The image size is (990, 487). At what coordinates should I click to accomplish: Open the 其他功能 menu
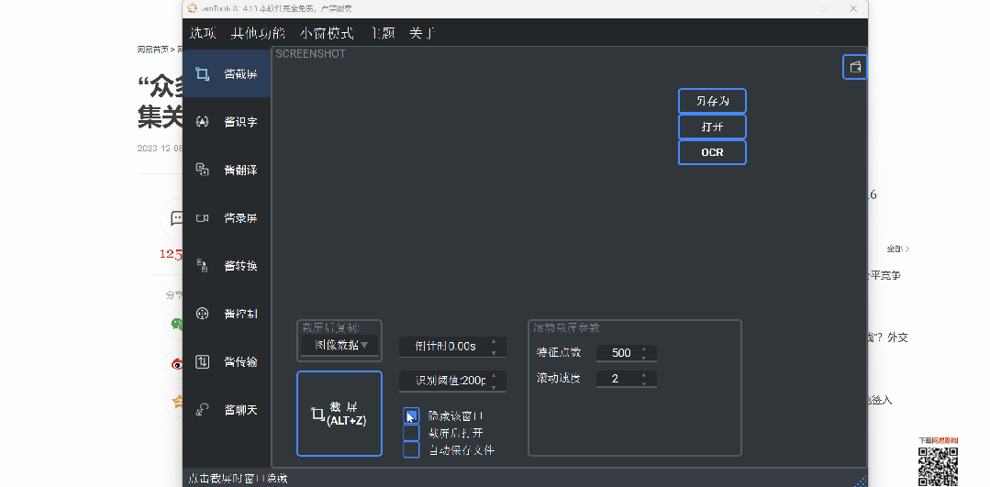258,33
